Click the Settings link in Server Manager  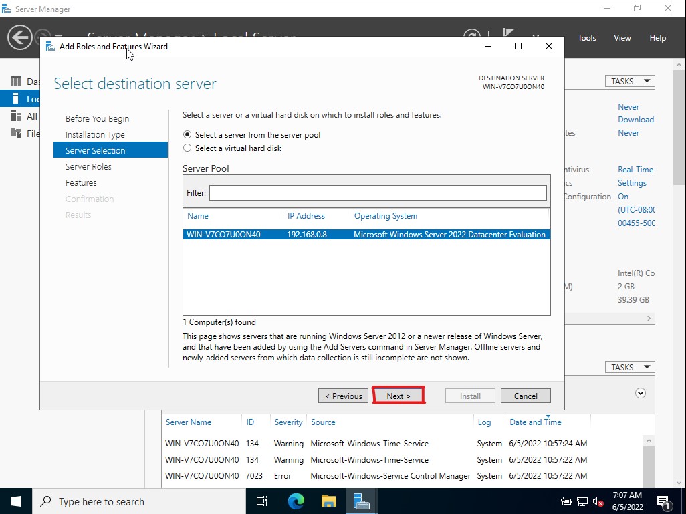tap(632, 183)
